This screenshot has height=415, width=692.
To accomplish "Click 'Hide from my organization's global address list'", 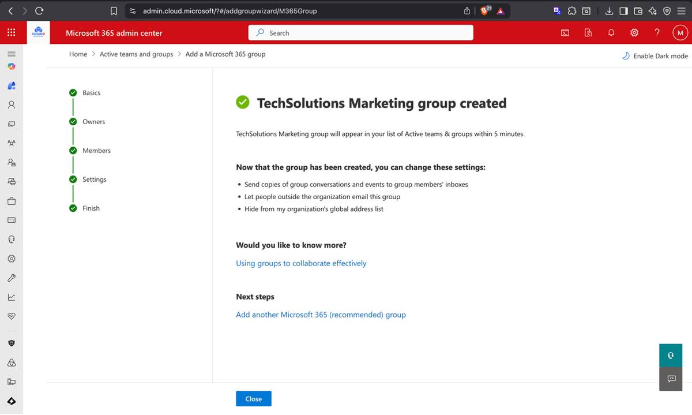I will click(314, 209).
